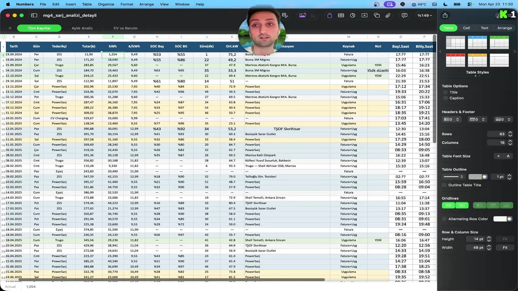Enable the Title table option checkbox
Screen dimensions: 518x291
point(446,92)
